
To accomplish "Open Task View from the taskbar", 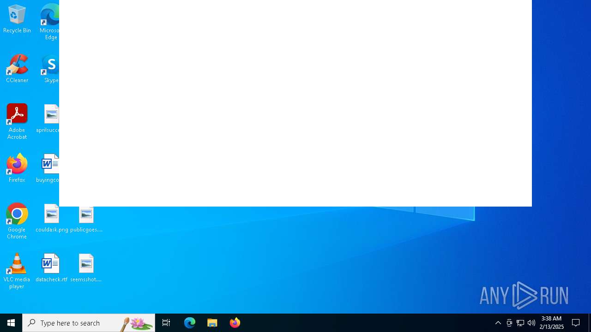I will (x=166, y=323).
